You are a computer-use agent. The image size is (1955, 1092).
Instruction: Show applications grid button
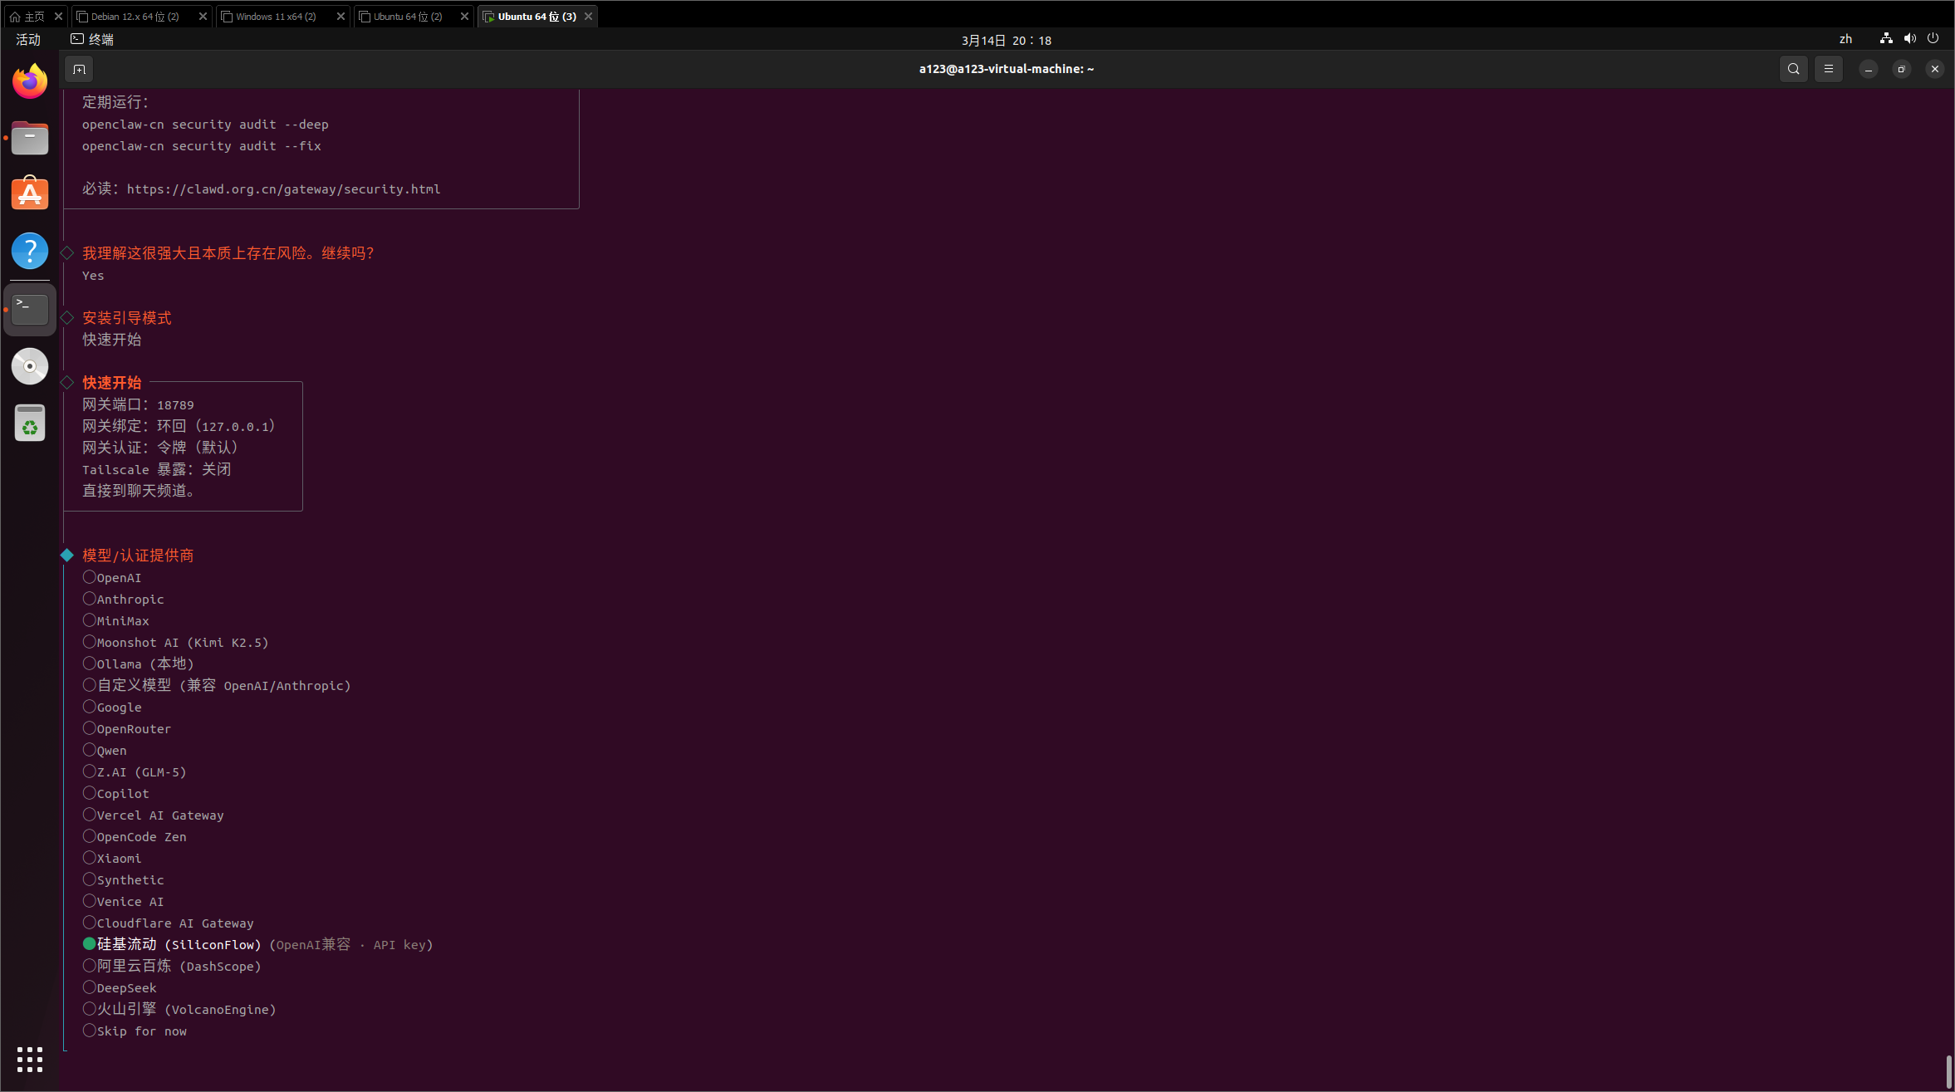[30, 1059]
